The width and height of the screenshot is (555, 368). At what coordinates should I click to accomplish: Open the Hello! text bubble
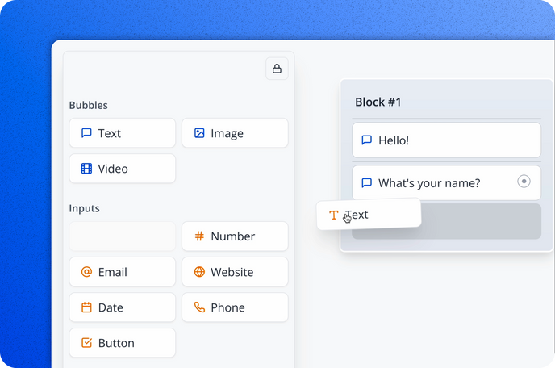coord(446,140)
